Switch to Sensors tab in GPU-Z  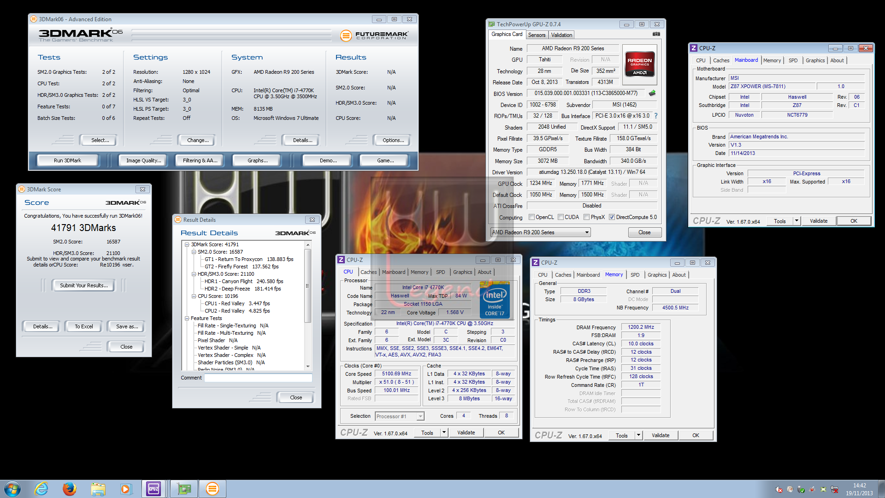(537, 35)
